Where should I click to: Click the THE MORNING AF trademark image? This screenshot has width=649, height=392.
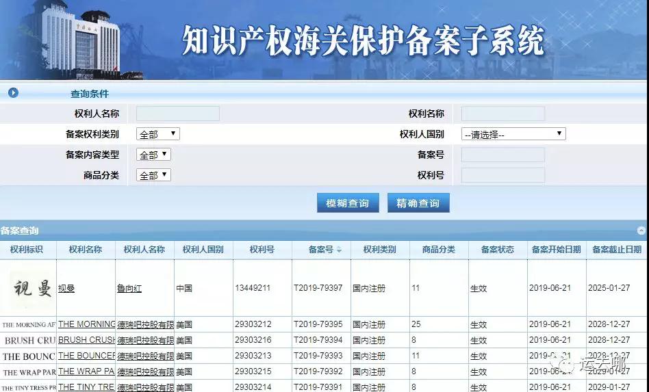[x=29, y=324]
